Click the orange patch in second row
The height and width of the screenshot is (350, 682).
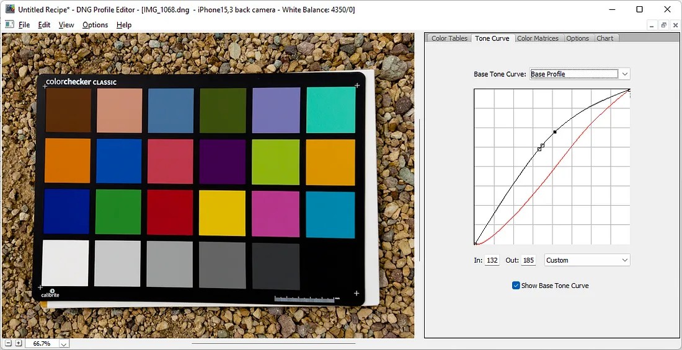click(68, 160)
